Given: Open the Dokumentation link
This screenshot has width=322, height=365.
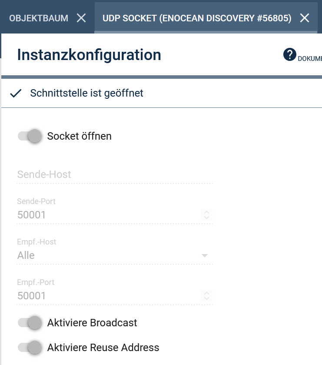Looking at the screenshot, I should pos(310,58).
